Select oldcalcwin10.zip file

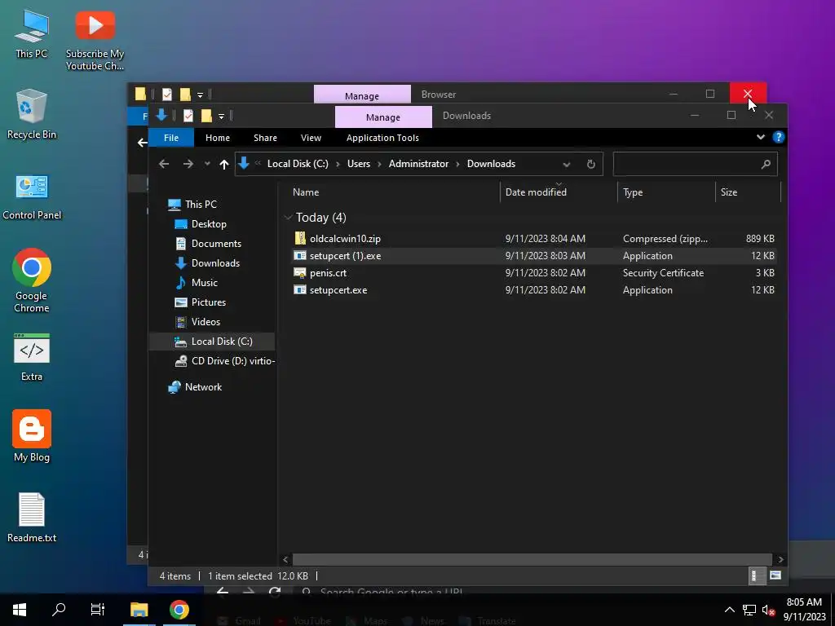[x=534, y=239]
